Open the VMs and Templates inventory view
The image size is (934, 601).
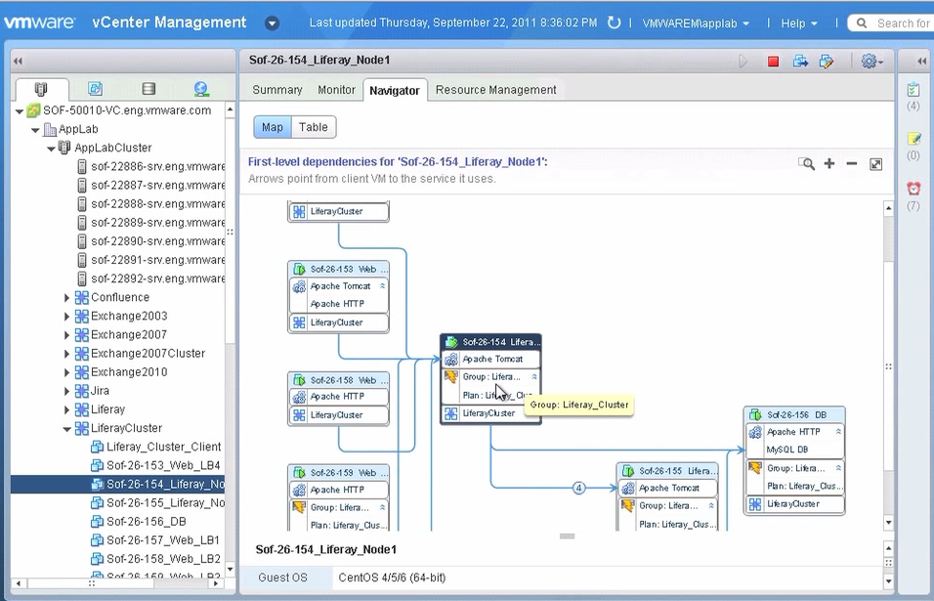tap(95, 89)
